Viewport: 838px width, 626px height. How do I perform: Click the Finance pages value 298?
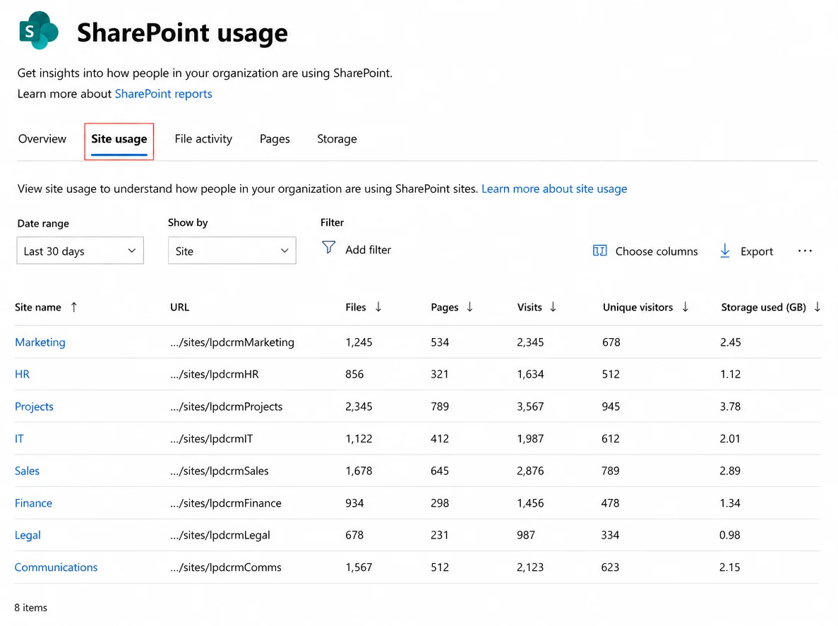click(x=440, y=502)
